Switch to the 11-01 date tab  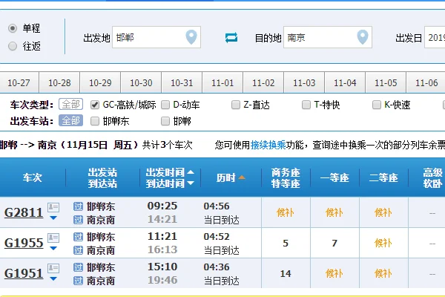[x=222, y=82]
